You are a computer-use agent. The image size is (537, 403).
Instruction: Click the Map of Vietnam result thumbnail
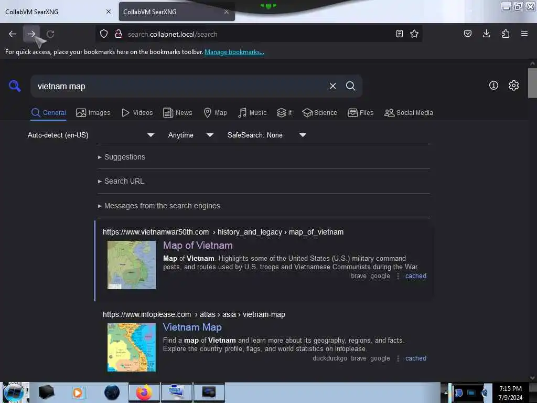click(132, 265)
